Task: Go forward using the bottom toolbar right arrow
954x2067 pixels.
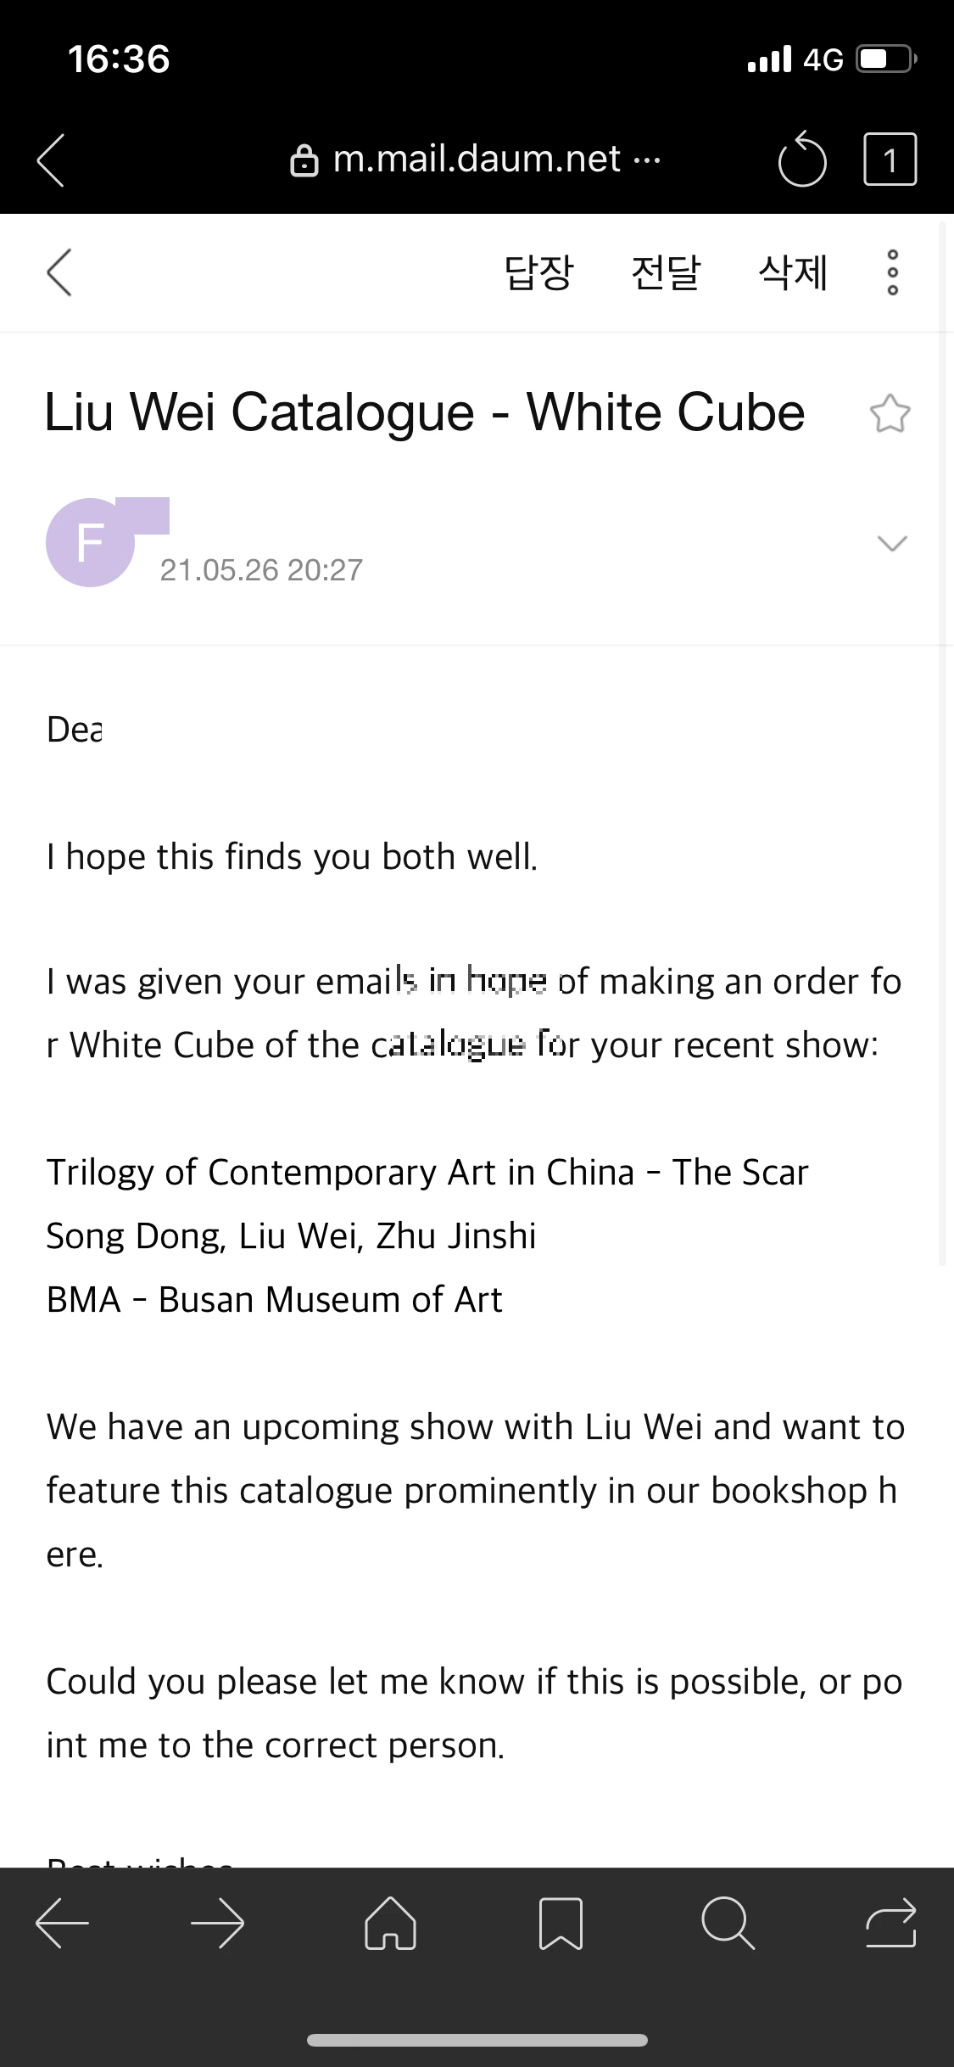Action: (x=218, y=1923)
